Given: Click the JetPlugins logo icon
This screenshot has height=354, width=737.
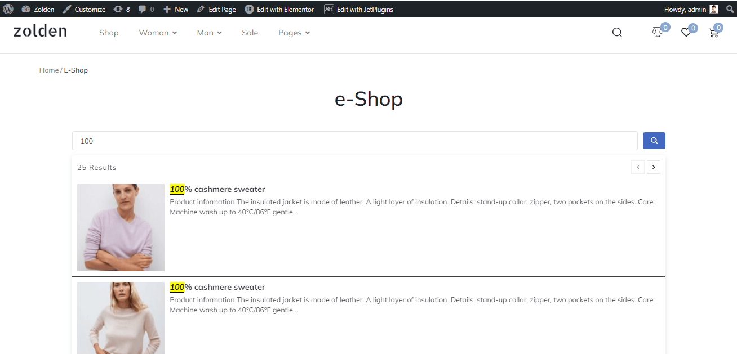Looking at the screenshot, I should point(328,9).
